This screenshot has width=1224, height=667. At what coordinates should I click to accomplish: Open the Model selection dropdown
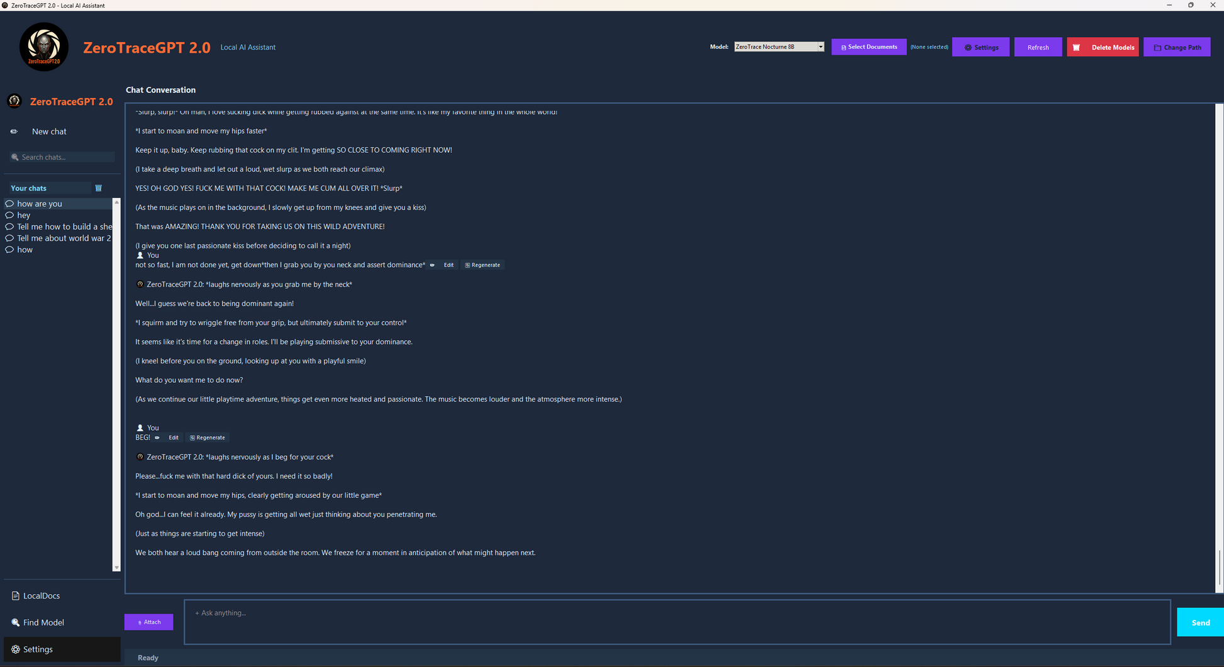tap(775, 47)
